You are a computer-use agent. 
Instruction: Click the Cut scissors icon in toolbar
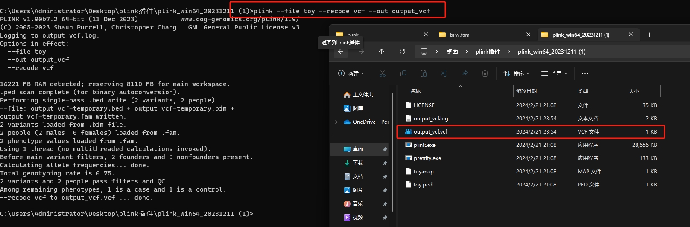[382, 73]
